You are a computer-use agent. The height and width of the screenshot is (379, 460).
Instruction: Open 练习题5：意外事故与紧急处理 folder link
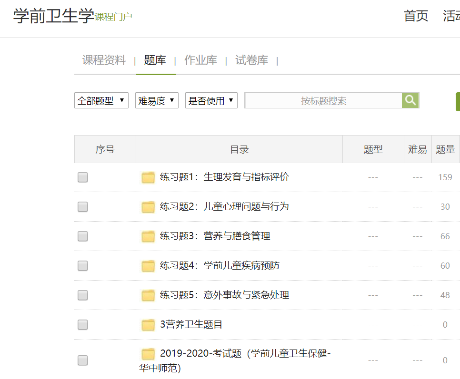(x=224, y=295)
